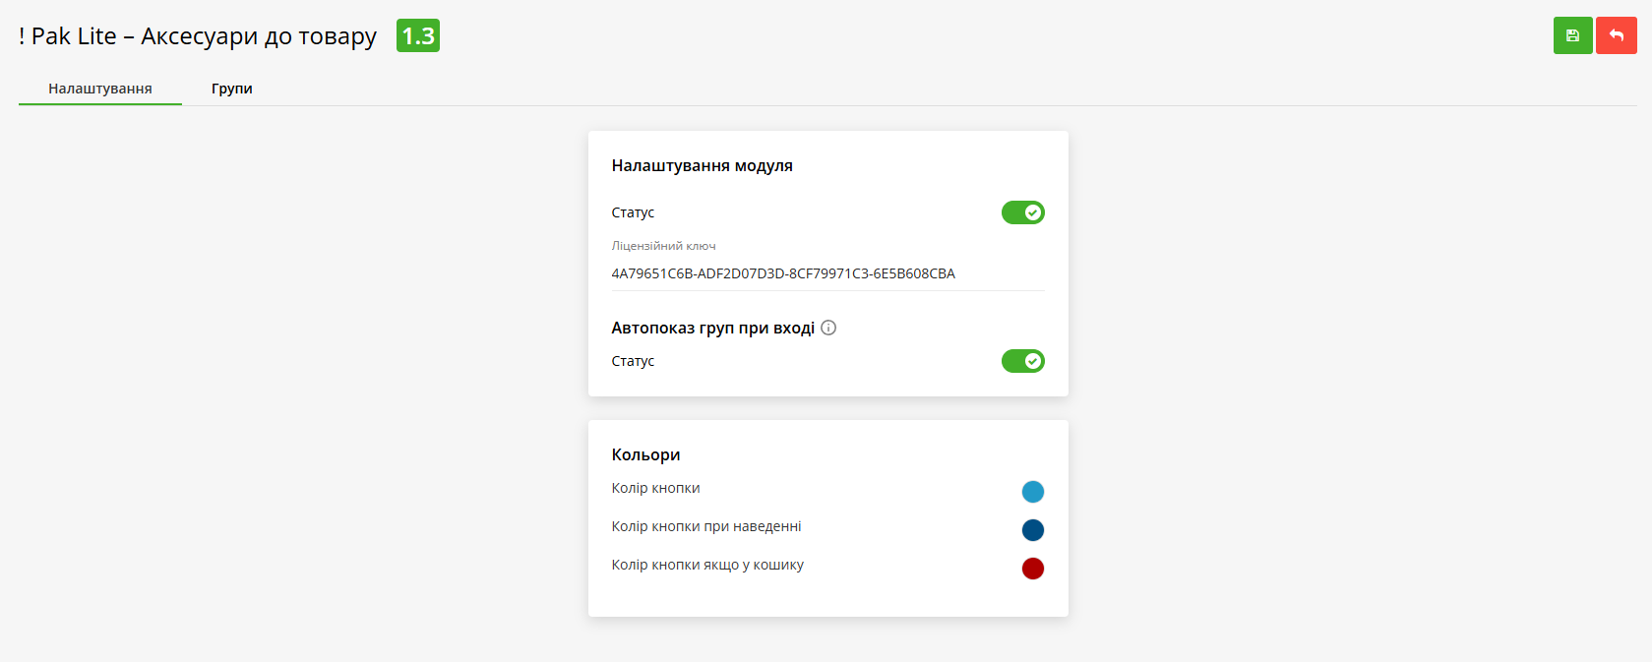
Task: Click the Кольори section heading
Action: pyautogui.click(x=645, y=454)
